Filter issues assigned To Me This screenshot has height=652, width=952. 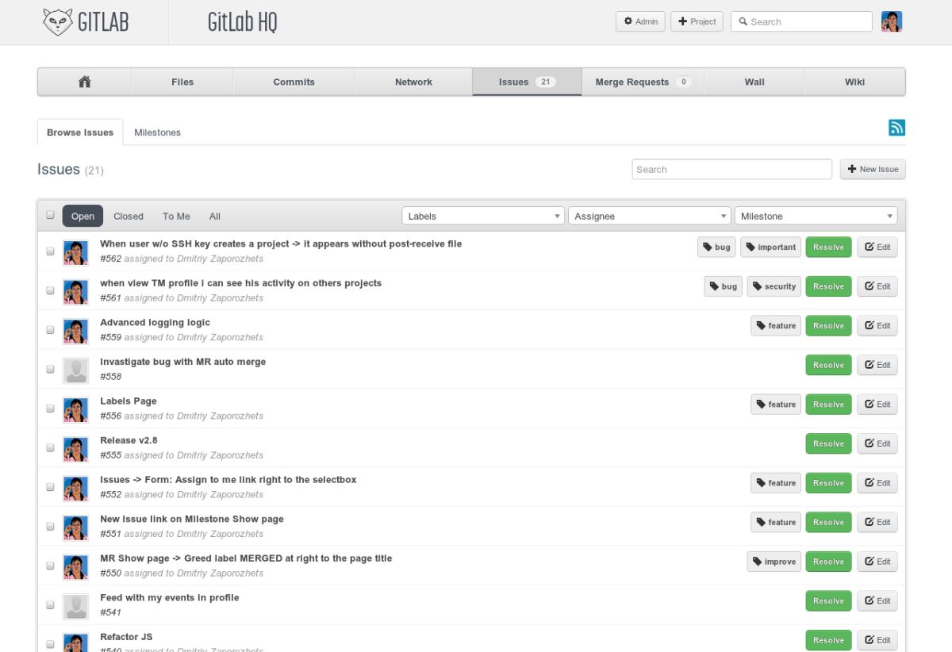[x=176, y=216]
